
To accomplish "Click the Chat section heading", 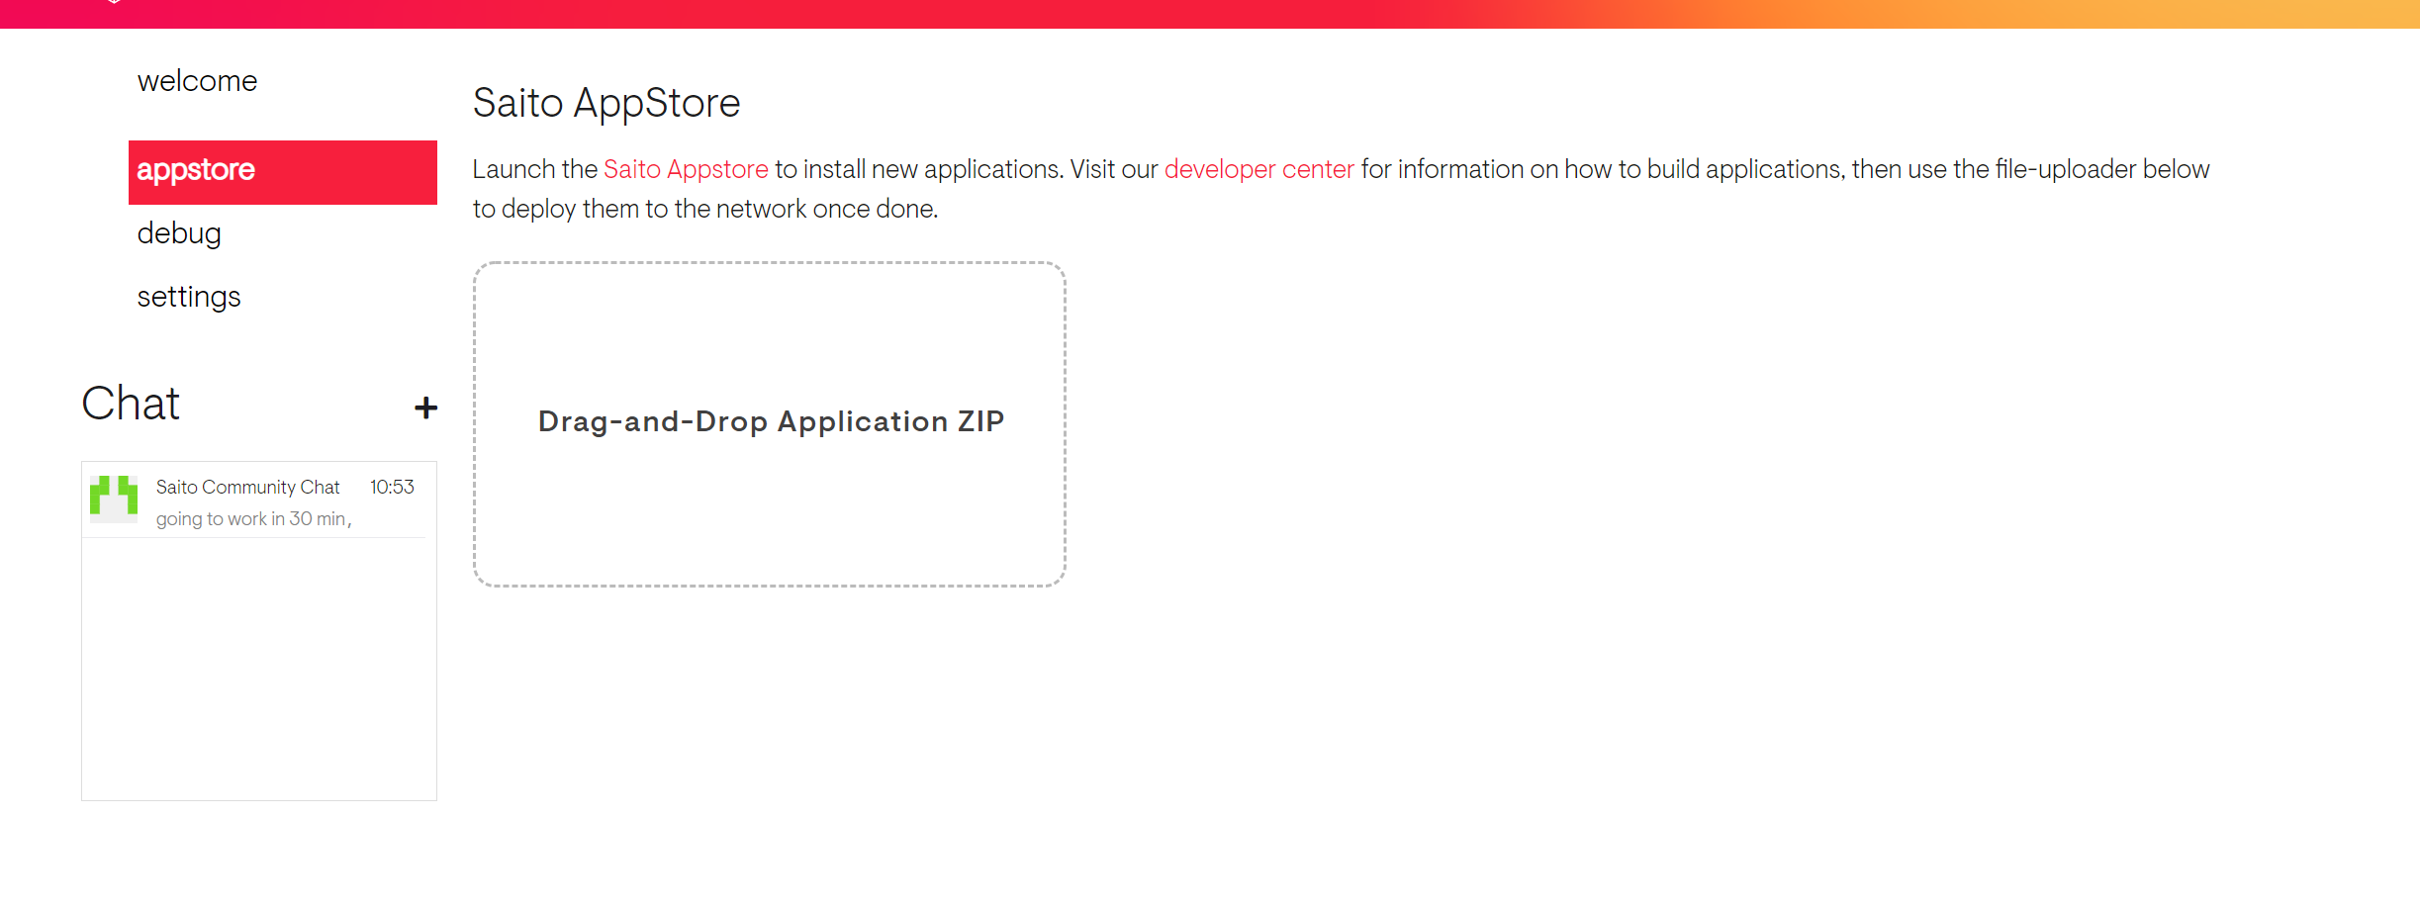I will [x=131, y=404].
